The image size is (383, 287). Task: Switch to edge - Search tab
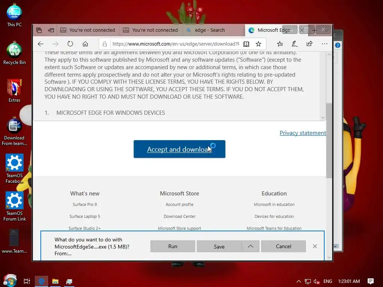(x=214, y=30)
